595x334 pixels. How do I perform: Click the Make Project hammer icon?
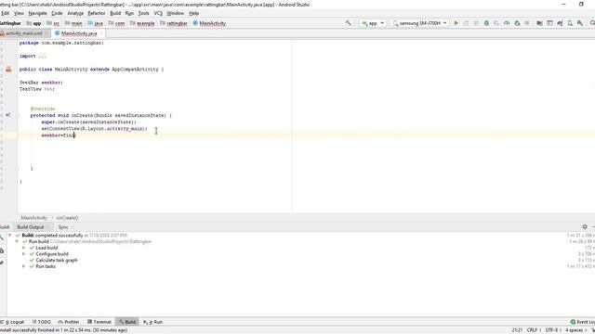click(348, 23)
